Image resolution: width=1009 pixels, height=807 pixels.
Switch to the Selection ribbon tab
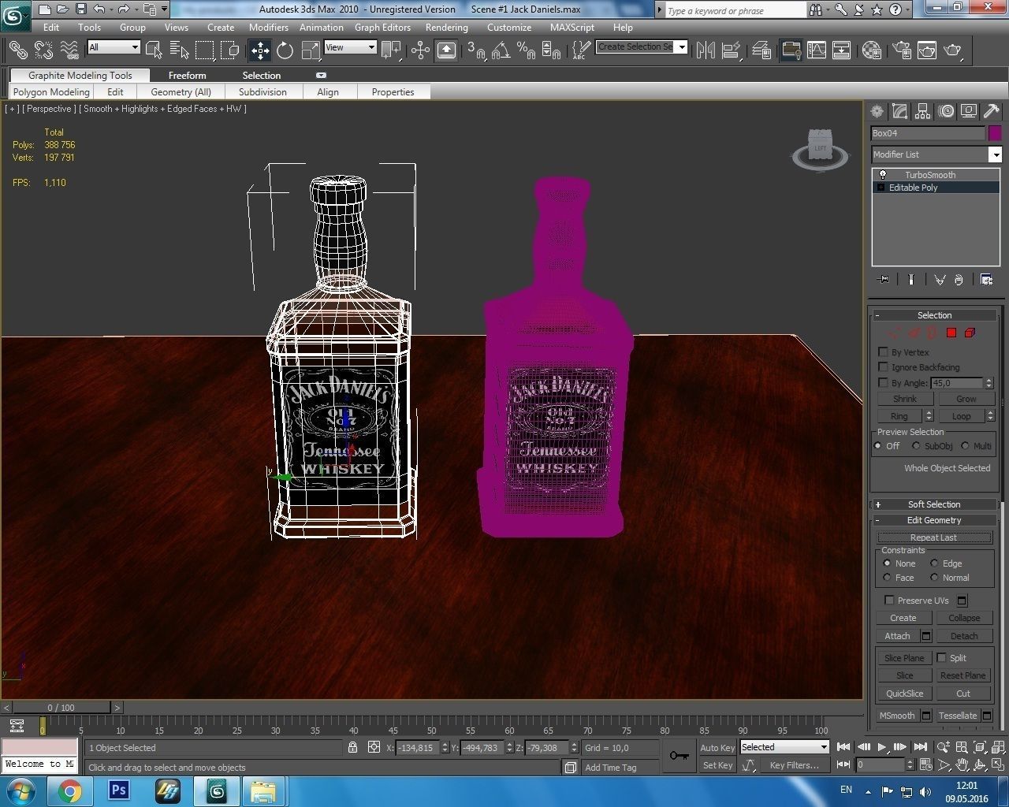[262, 76]
